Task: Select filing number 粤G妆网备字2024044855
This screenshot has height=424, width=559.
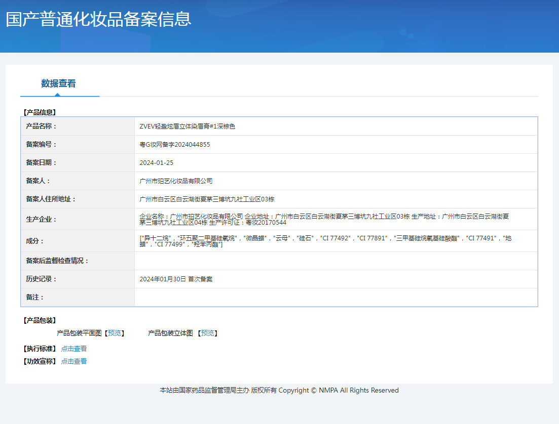Action: [175, 145]
